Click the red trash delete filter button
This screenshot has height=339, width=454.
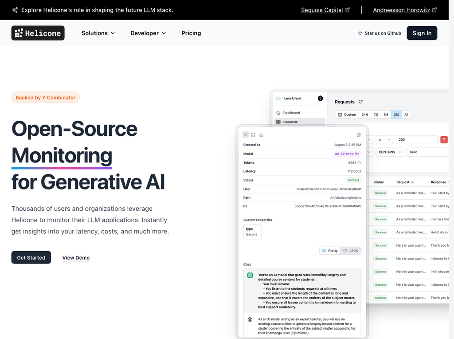[444, 140]
